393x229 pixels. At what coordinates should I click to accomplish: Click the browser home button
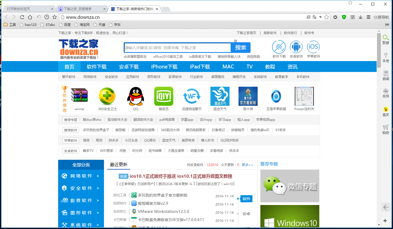tap(30, 17)
